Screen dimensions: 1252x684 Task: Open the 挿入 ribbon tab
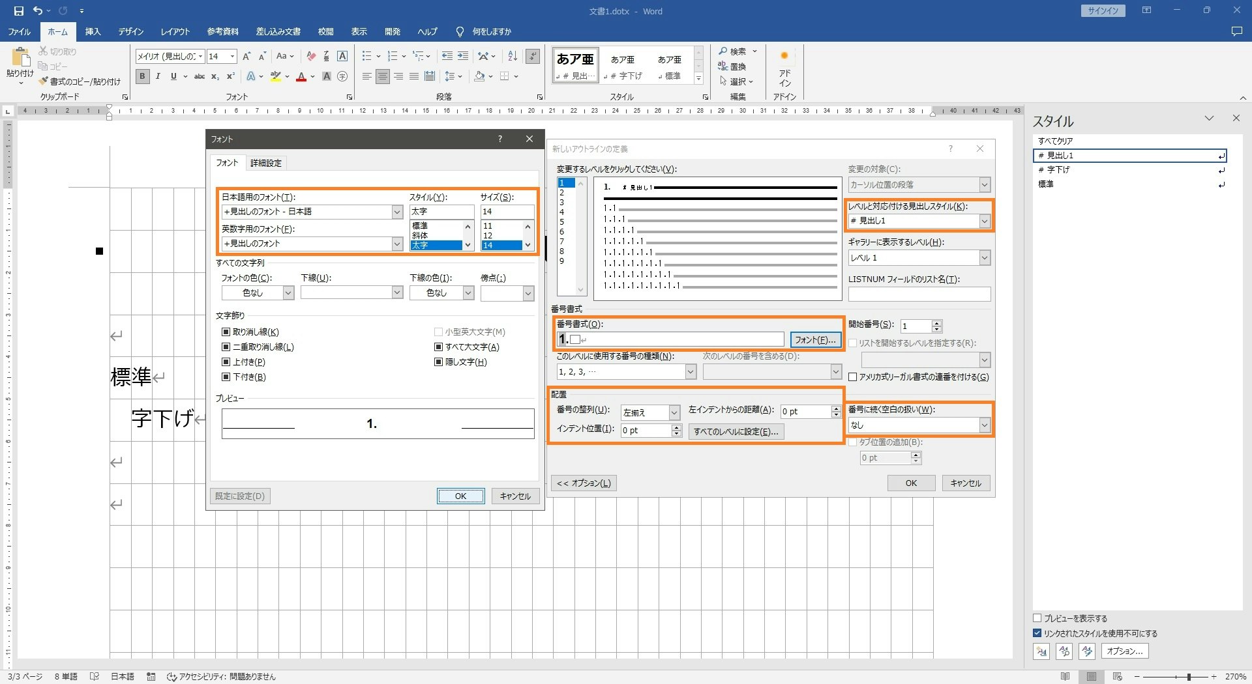tap(93, 31)
